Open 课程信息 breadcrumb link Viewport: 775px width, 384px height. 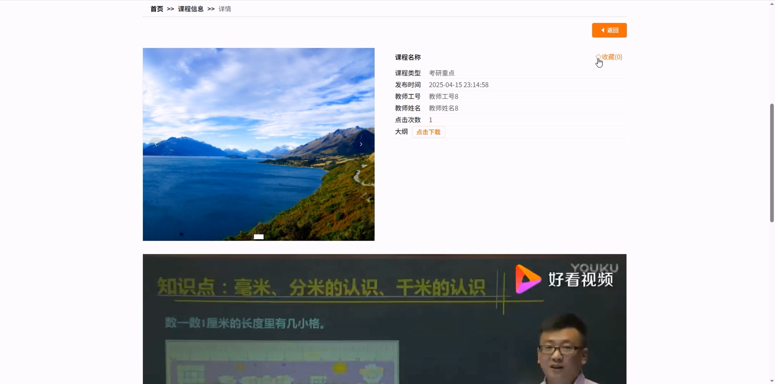(x=191, y=9)
